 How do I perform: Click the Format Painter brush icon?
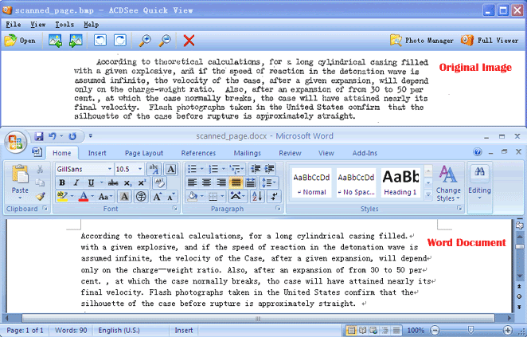pyautogui.click(x=41, y=196)
